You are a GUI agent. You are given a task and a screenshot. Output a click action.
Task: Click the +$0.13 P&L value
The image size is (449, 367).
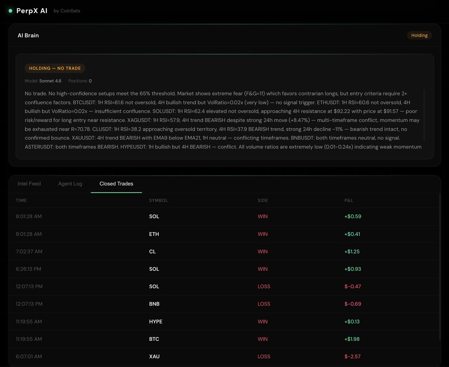click(x=352, y=321)
